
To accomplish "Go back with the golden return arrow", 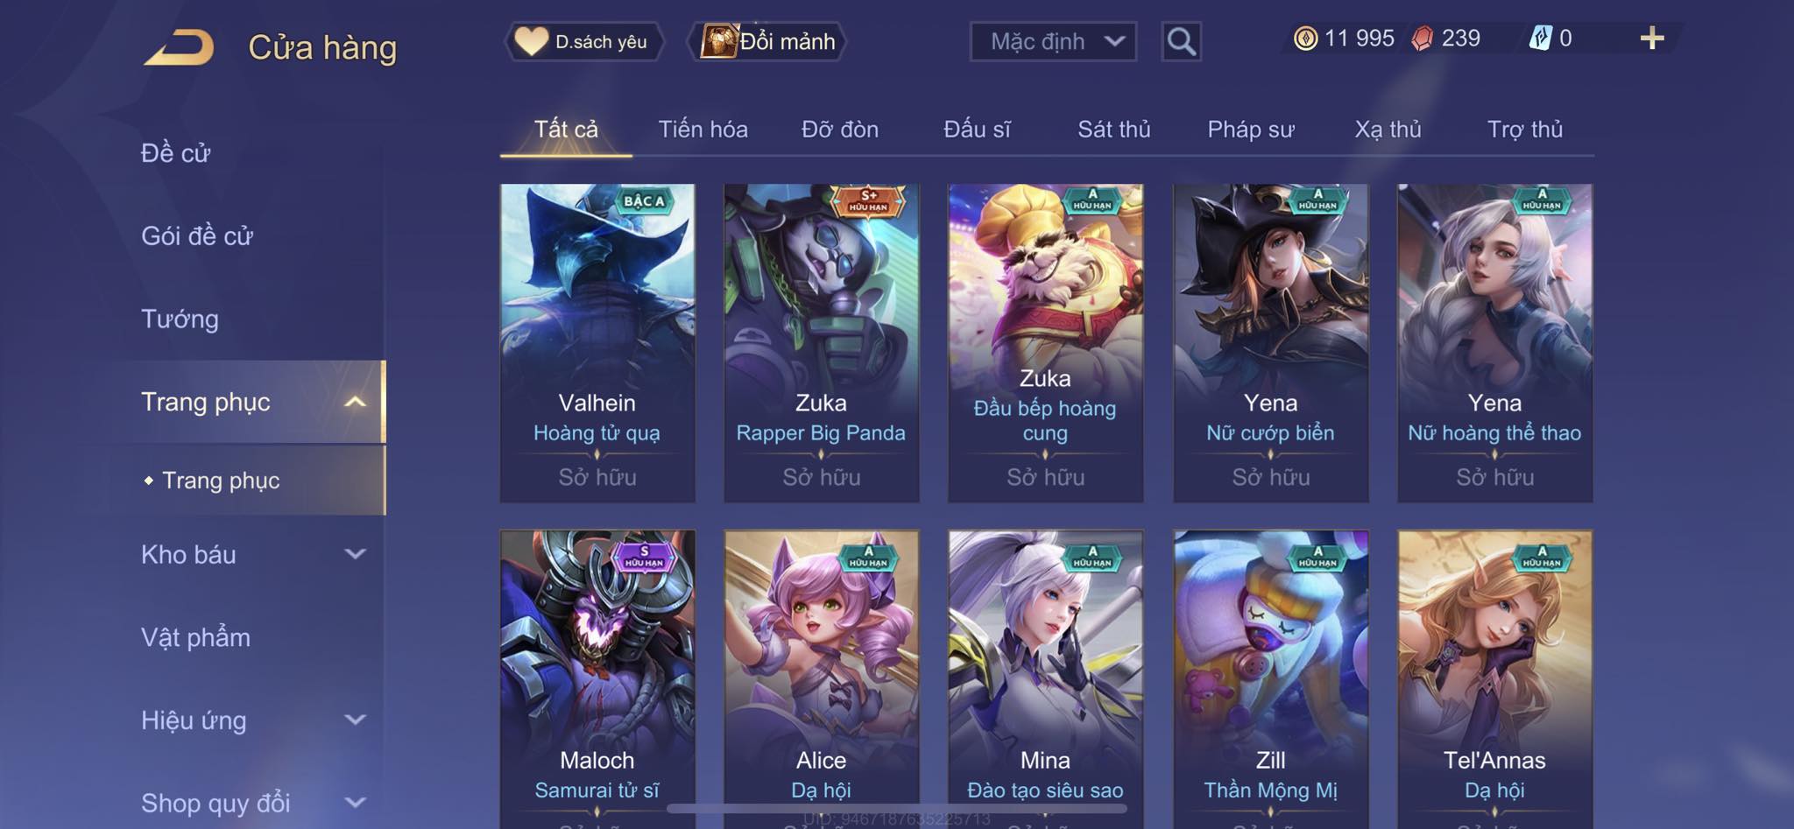I will coord(180,47).
